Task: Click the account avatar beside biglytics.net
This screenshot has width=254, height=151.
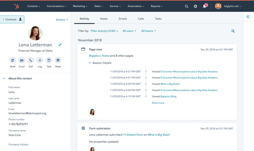Action: pyautogui.click(x=218, y=6)
